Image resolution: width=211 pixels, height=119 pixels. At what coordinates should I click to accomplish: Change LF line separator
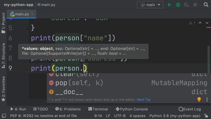click(108, 116)
